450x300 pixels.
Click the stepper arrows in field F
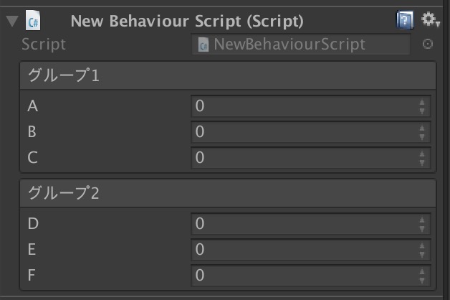[422, 276]
